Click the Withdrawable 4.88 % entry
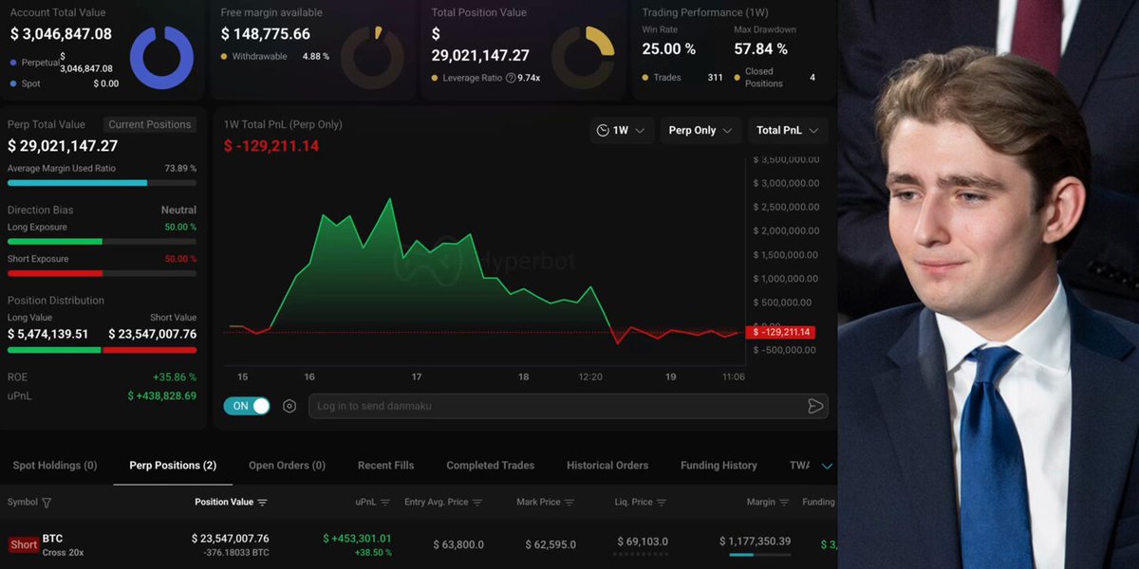The image size is (1139, 569). pos(275,57)
